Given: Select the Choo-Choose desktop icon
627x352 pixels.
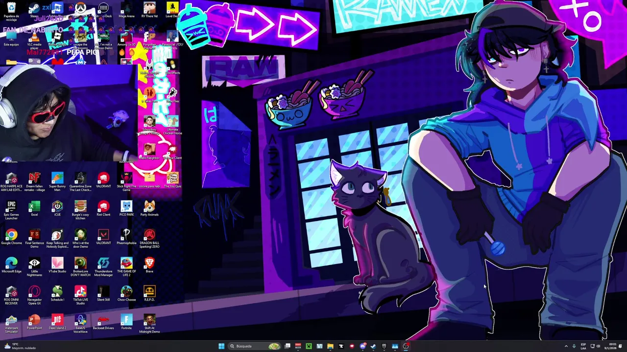Looking at the screenshot, I should click(126, 294).
